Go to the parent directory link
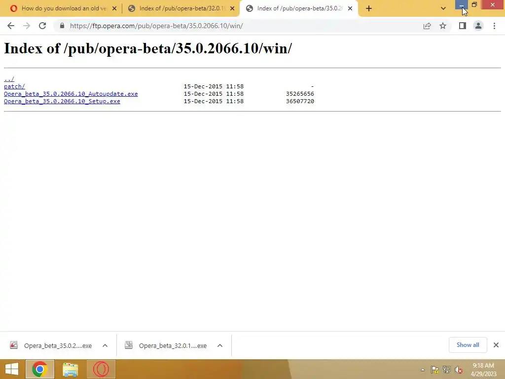Image resolution: width=505 pixels, height=379 pixels. point(9,79)
